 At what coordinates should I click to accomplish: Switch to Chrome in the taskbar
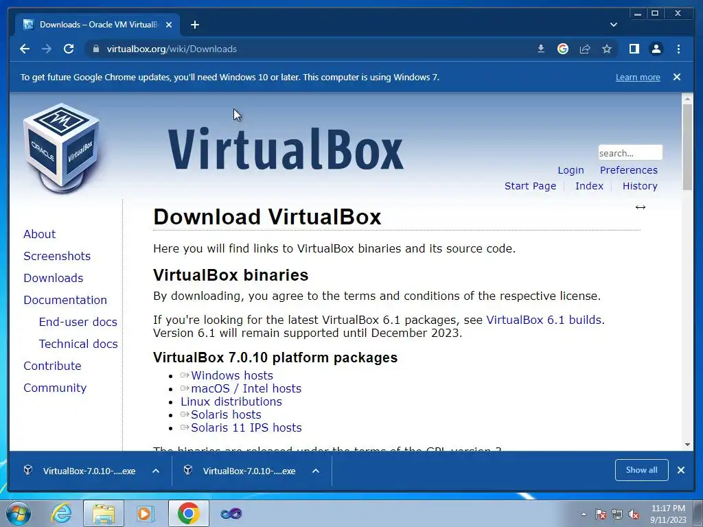pyautogui.click(x=188, y=513)
